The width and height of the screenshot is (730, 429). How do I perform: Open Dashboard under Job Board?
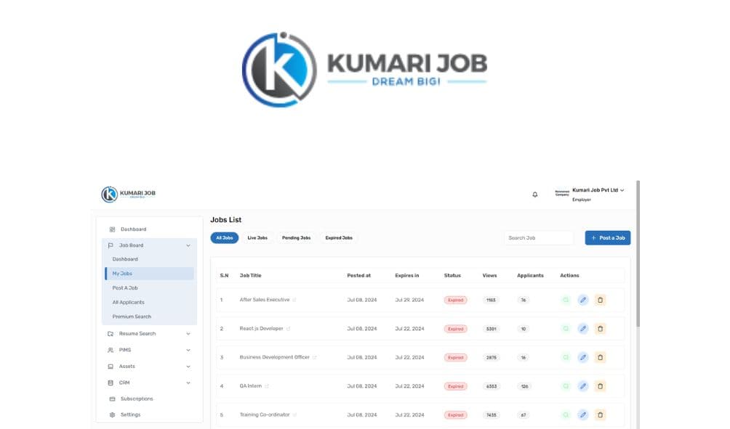coord(125,259)
